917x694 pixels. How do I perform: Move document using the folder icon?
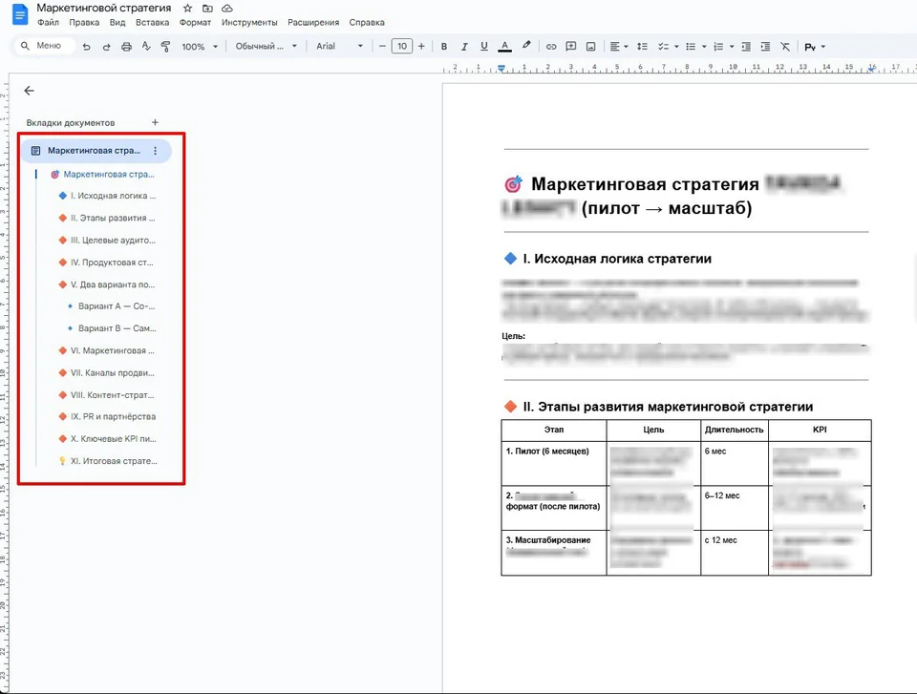(x=207, y=9)
